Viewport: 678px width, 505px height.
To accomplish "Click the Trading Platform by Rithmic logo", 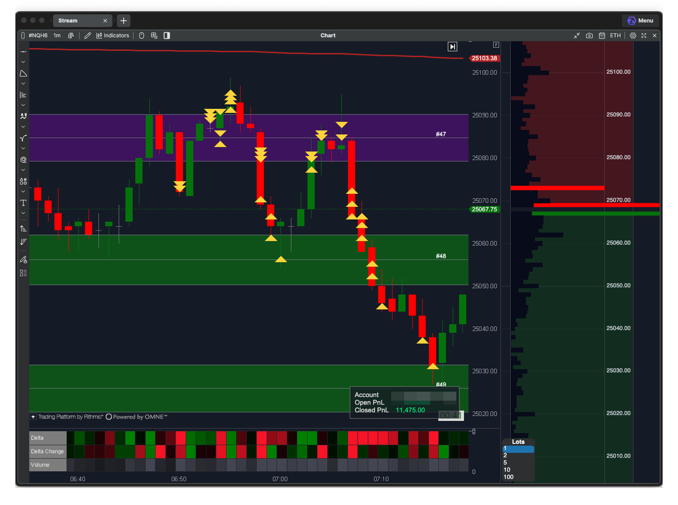I will click(67, 417).
